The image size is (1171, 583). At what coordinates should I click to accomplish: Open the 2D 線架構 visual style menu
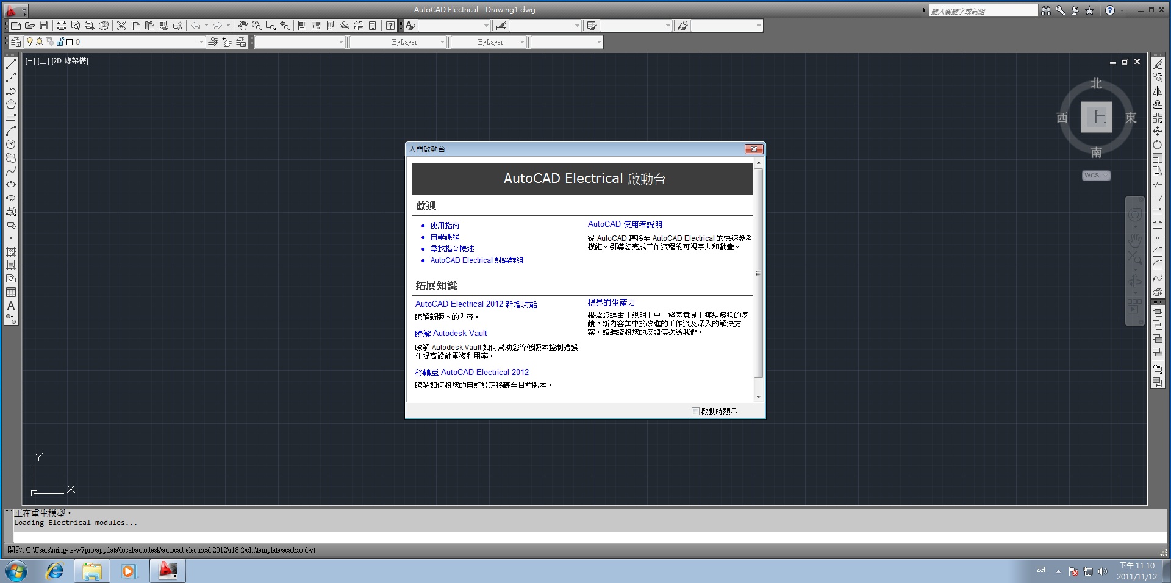(70, 61)
